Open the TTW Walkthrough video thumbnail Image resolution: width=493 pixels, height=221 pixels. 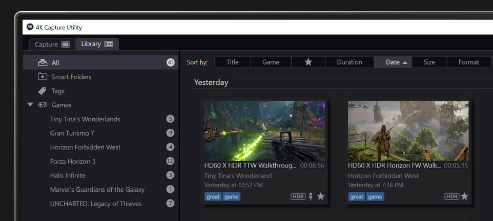click(264, 131)
